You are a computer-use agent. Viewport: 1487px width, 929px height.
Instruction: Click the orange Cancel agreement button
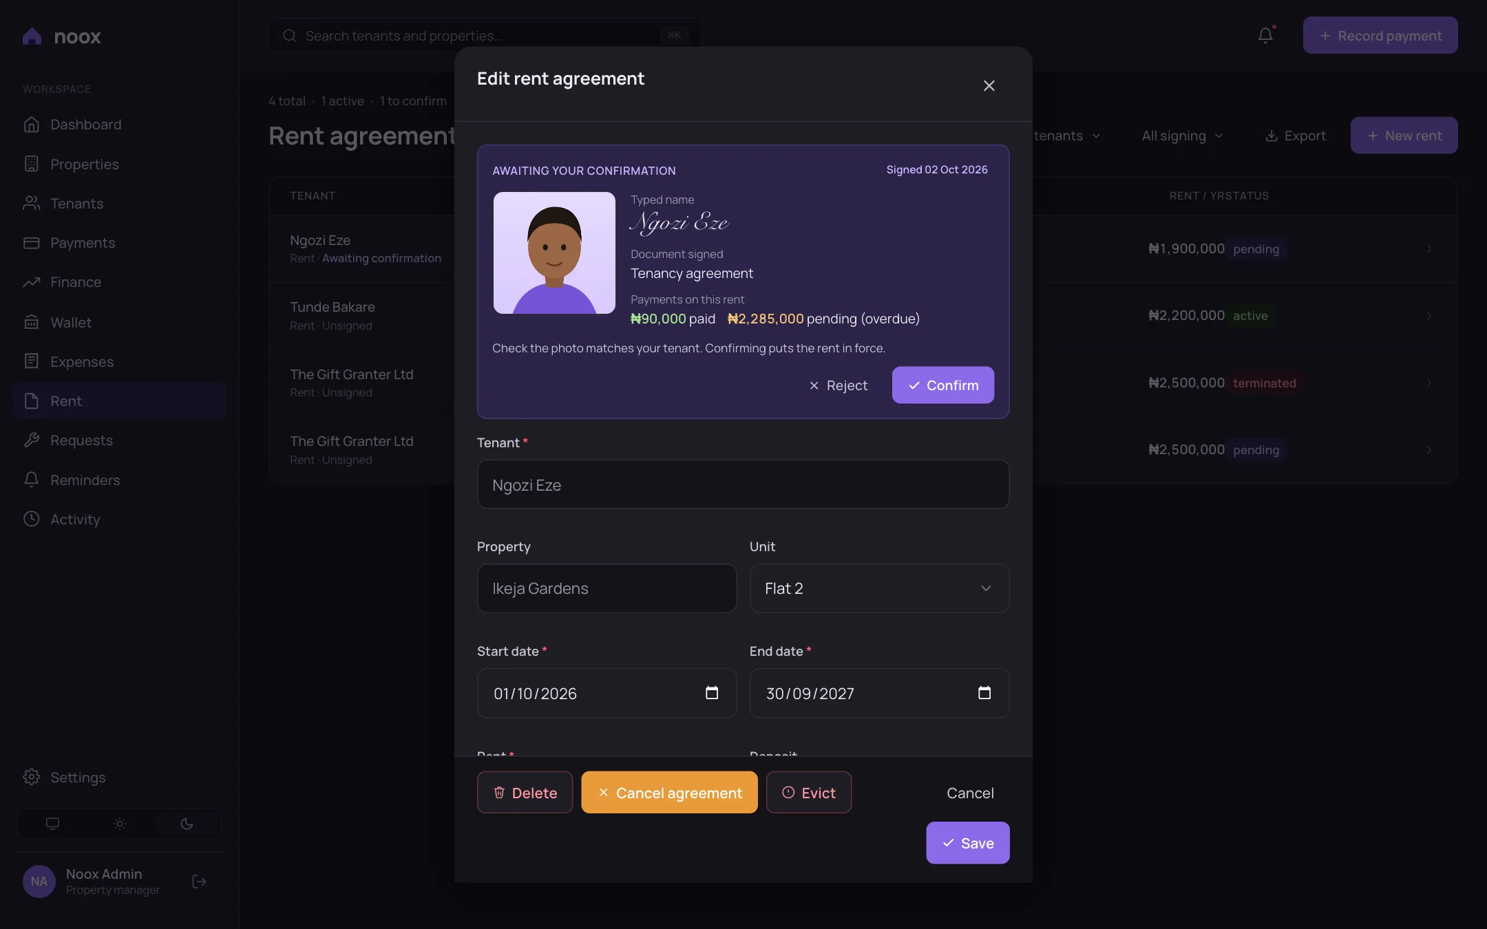click(669, 793)
